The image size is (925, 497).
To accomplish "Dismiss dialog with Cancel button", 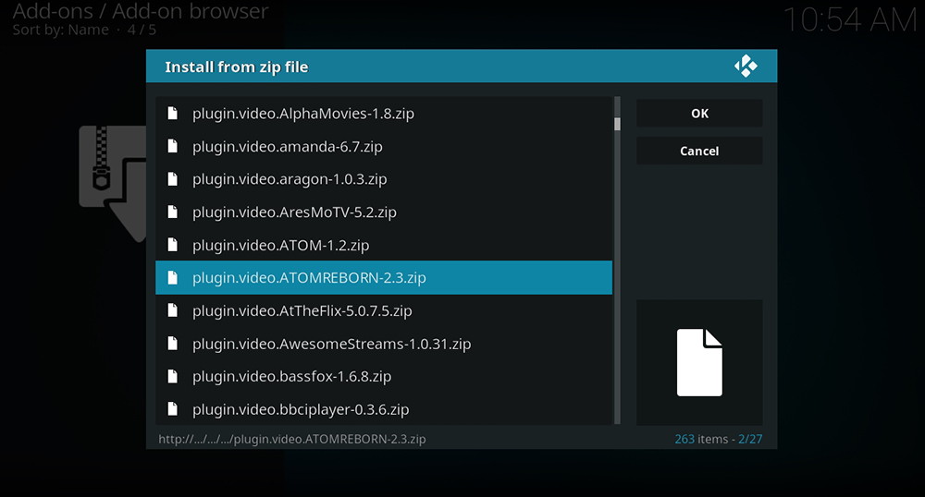I will (x=699, y=151).
